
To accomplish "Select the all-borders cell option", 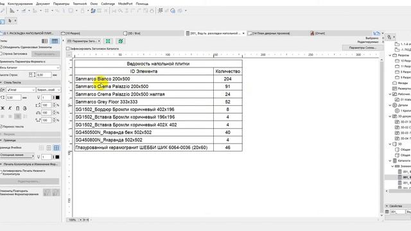I will coord(57,148).
